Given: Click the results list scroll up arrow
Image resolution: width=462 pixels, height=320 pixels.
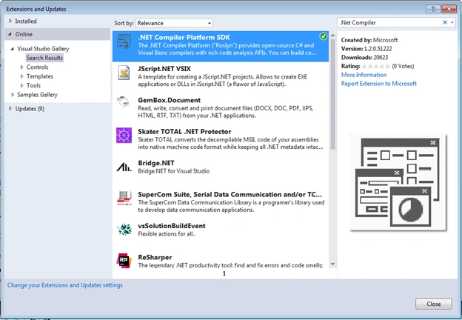Looking at the screenshot, I should tap(333, 36).
